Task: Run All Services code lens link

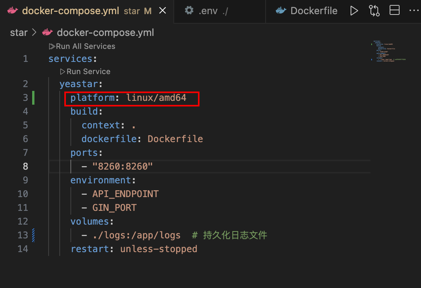Action: click(82, 46)
